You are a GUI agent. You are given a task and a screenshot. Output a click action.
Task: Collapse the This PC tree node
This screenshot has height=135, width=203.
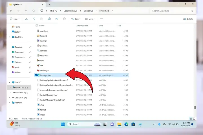pos(9,82)
